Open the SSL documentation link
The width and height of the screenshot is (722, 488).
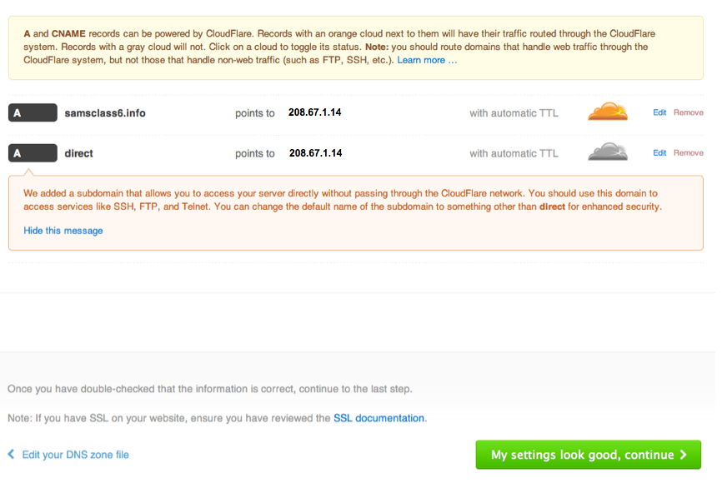point(379,418)
